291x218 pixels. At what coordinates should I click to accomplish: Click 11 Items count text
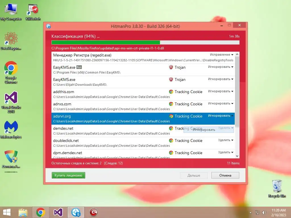(x=233, y=163)
